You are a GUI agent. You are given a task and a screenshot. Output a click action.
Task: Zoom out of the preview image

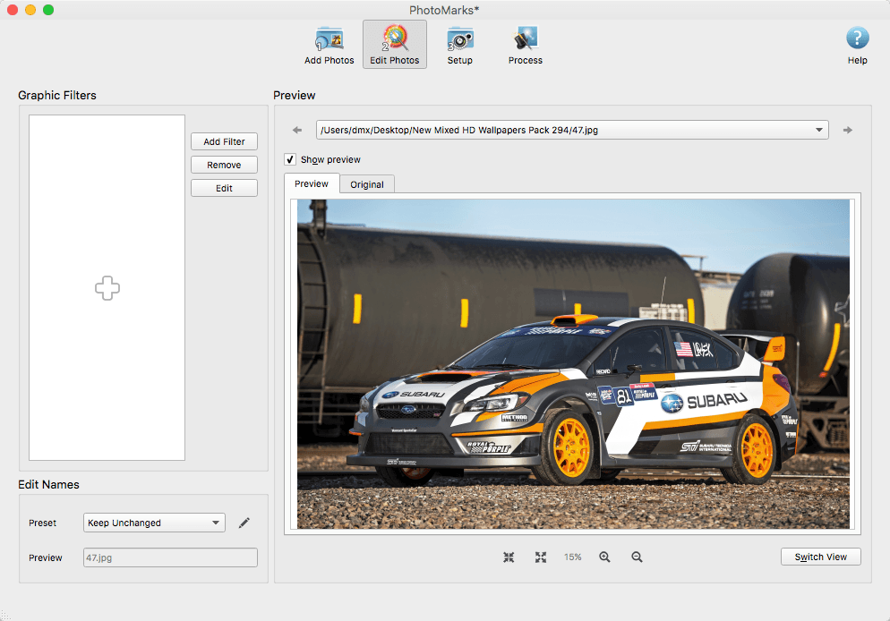tap(637, 557)
